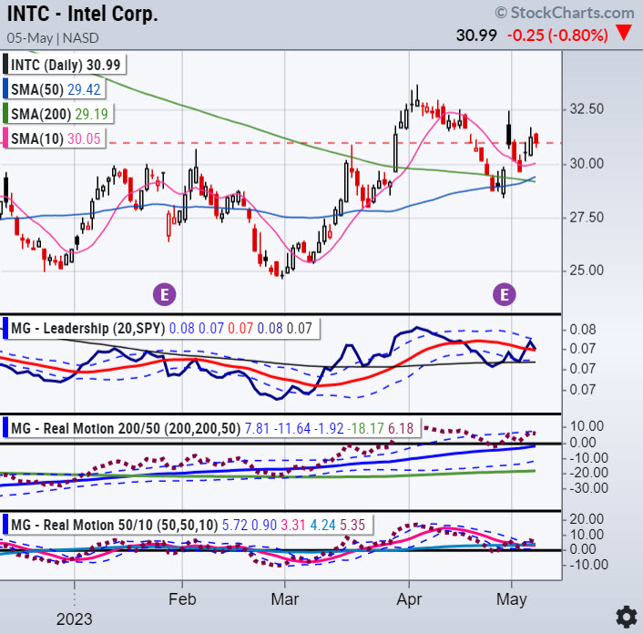Select the INTC (Daily) 30.99 legend label
Viewport: 643px width, 634px height.
66,65
